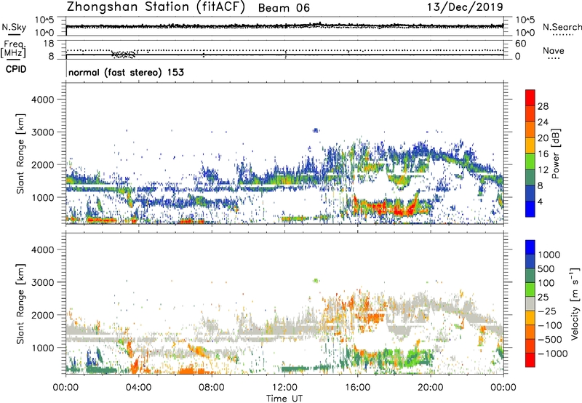Click the "-25" tick on the velocity colorbar
The height and width of the screenshot is (403, 582).
547,311
